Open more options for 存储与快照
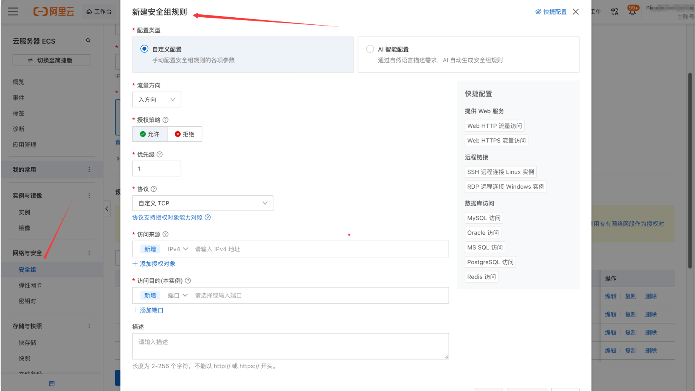Image resolution: width=695 pixels, height=391 pixels. (x=89, y=326)
